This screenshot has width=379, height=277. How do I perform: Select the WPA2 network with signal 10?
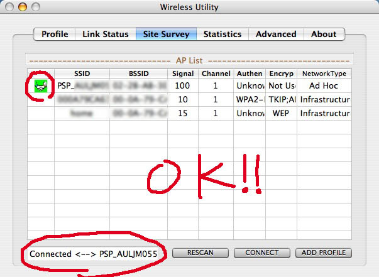(x=189, y=99)
